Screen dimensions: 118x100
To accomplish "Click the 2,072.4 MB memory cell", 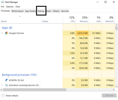I will (x=82, y=33).
